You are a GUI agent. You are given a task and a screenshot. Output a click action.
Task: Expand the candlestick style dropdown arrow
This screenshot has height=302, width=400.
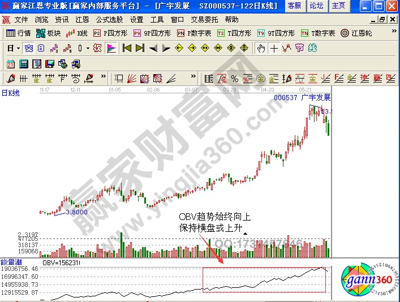(x=87, y=48)
